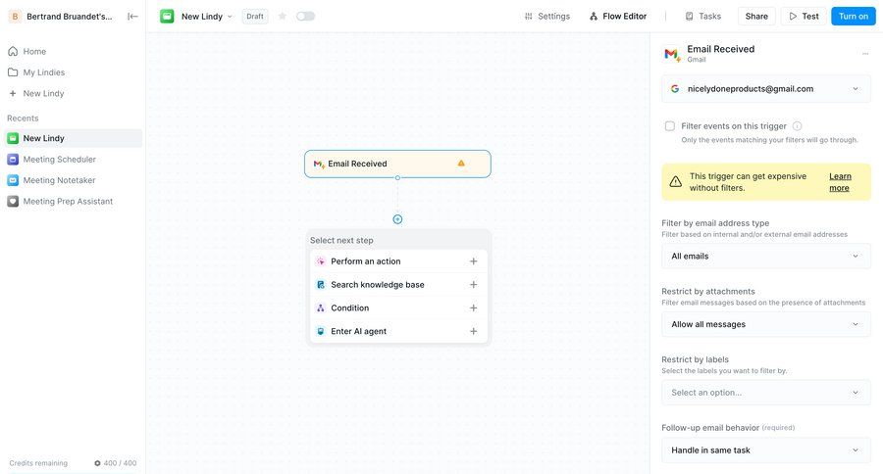Viewport: 883px width, 474px height.
Task: Open the Restrict by labels dropdown
Action: tap(766, 393)
